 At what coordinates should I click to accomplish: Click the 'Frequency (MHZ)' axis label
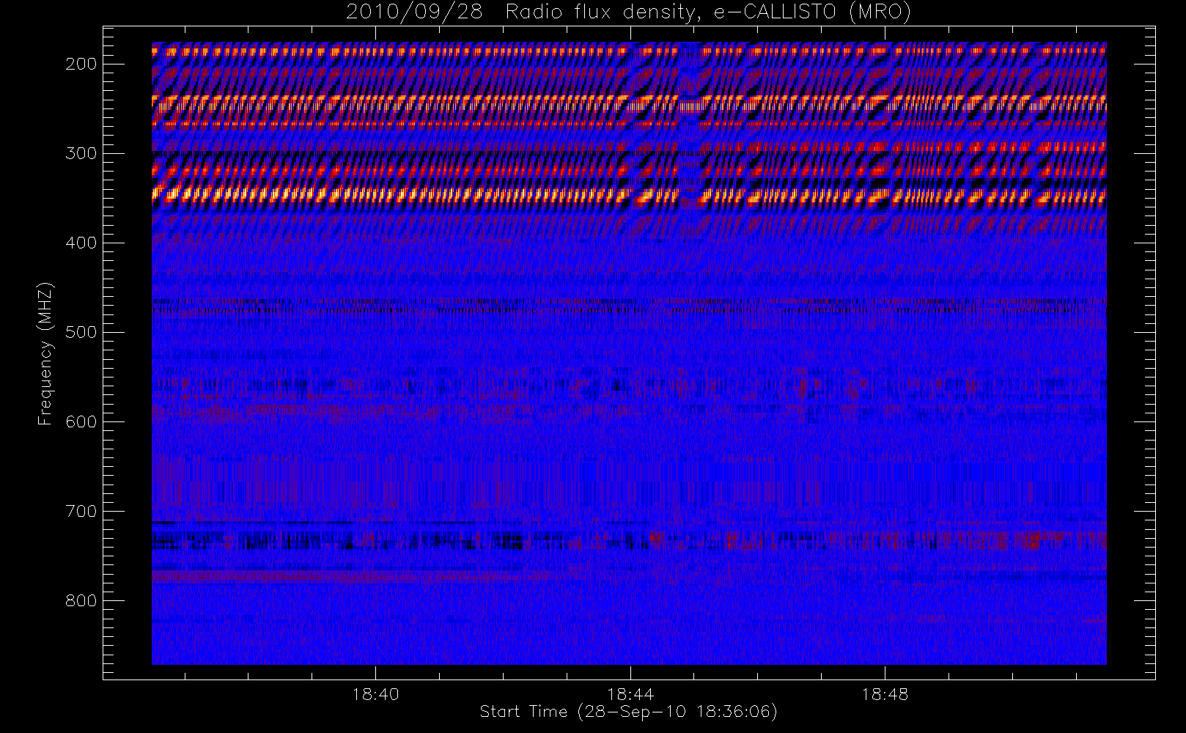coord(45,353)
